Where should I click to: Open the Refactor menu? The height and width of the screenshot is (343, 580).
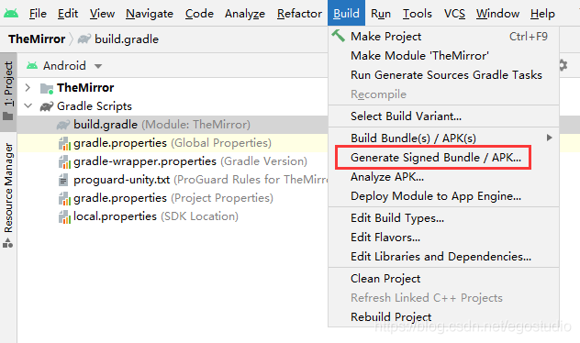299,14
